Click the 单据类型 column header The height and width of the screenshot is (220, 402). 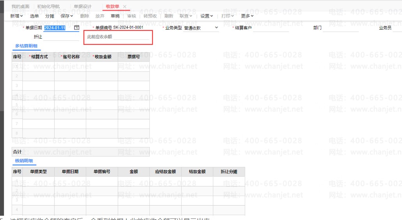pyautogui.click(x=39, y=172)
